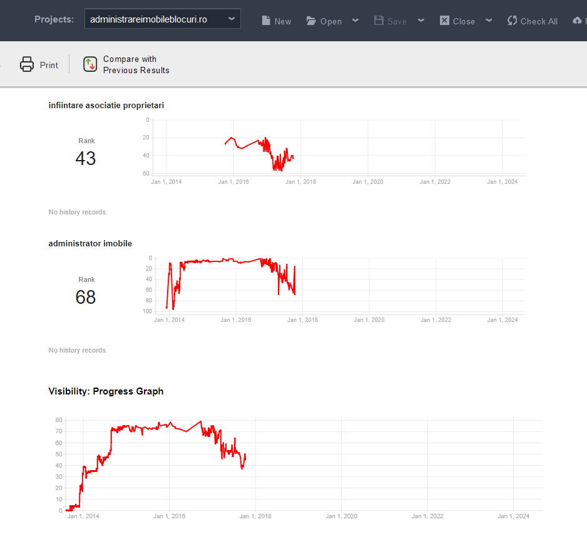587x542 pixels.
Task: Click the Close X icon
Action: 444,21
